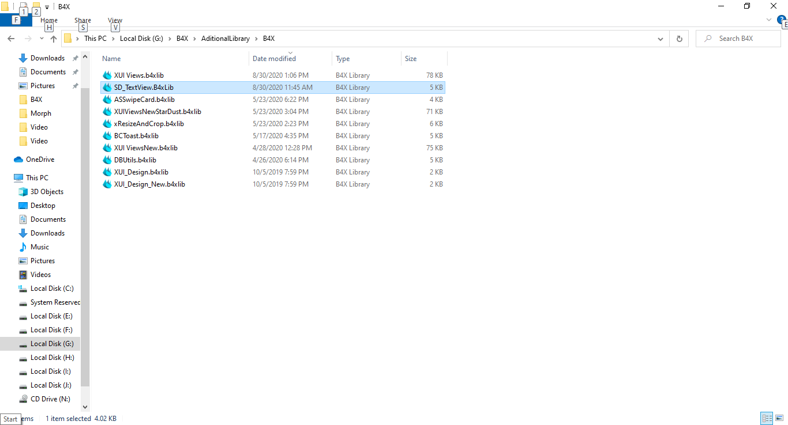
Task: Click the "1 item selected 4.02 KB" status text
Action: click(81, 419)
